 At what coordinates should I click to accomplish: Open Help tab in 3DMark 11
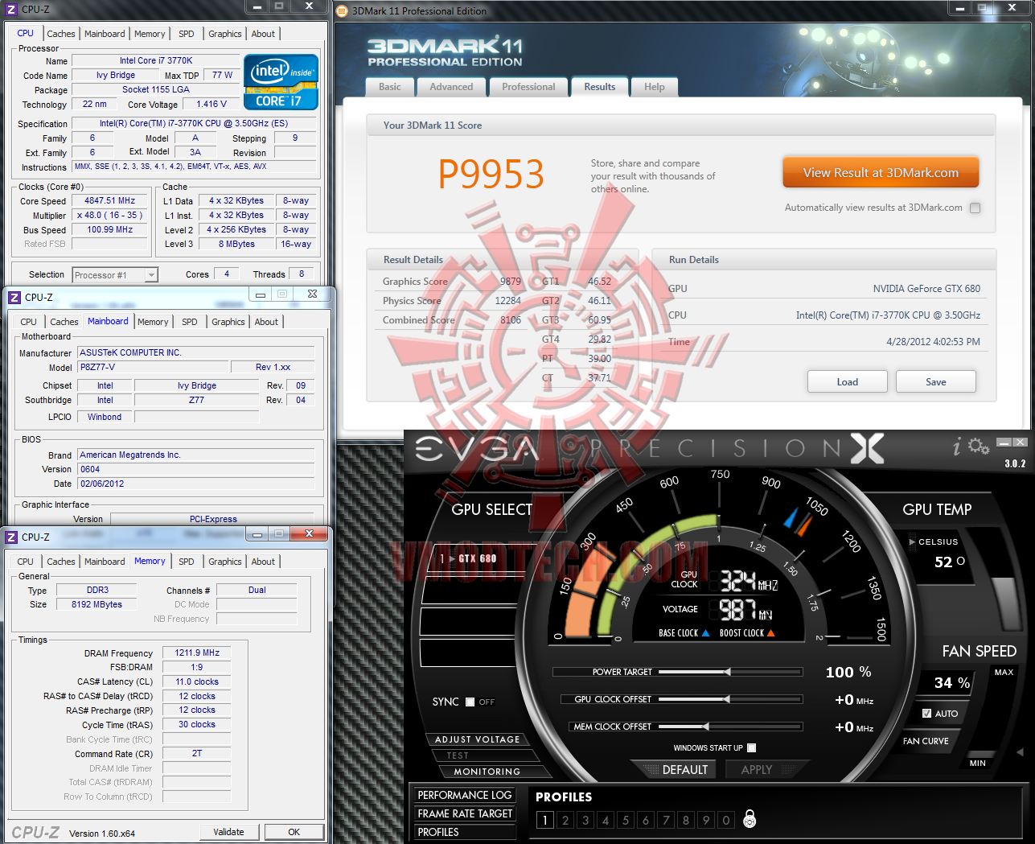pyautogui.click(x=655, y=87)
